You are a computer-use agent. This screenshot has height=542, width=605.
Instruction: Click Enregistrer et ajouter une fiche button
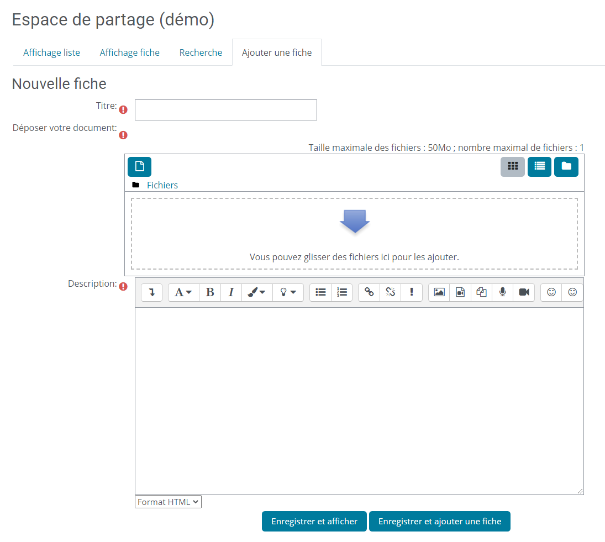point(439,521)
